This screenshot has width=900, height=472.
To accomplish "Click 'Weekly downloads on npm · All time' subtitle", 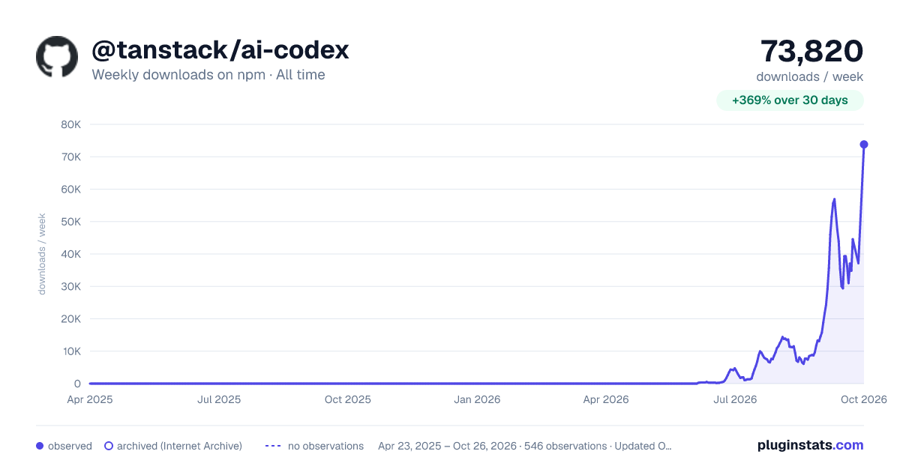I will [x=208, y=75].
